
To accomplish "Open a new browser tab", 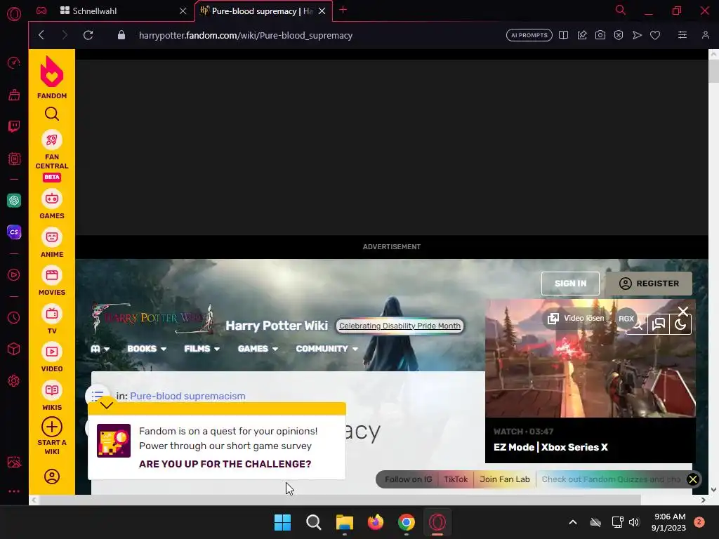I will [343, 10].
